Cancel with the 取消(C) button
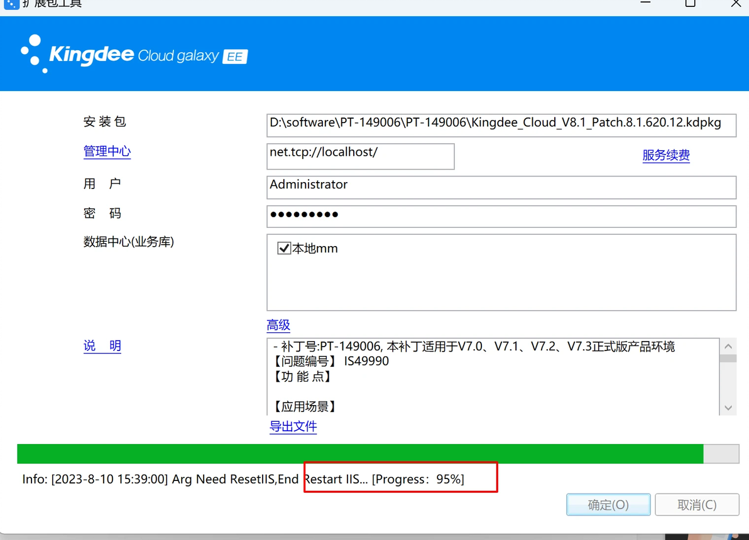 point(697,505)
